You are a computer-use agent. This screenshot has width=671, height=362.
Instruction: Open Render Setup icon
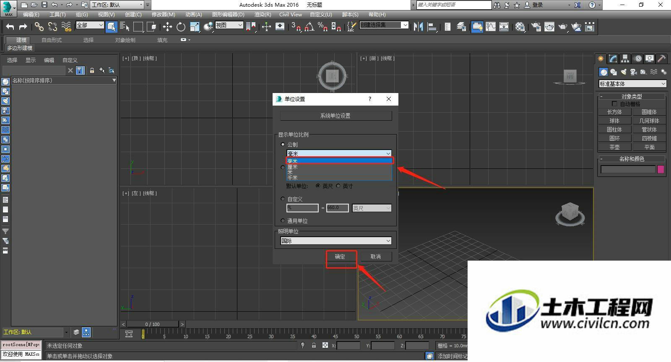pos(536,27)
